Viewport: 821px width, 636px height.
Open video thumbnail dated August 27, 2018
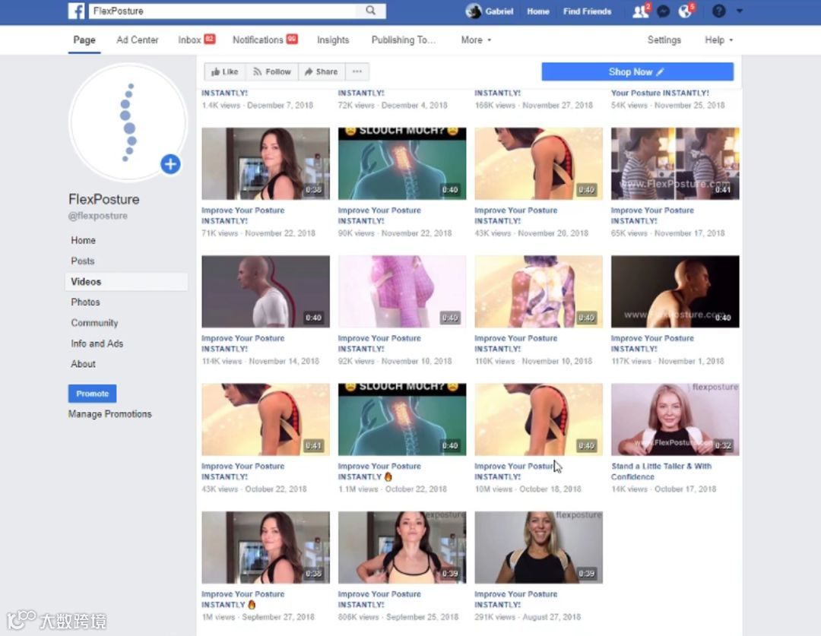tap(538, 548)
